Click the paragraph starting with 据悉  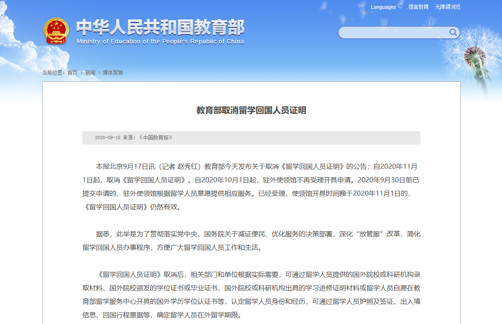point(251,240)
